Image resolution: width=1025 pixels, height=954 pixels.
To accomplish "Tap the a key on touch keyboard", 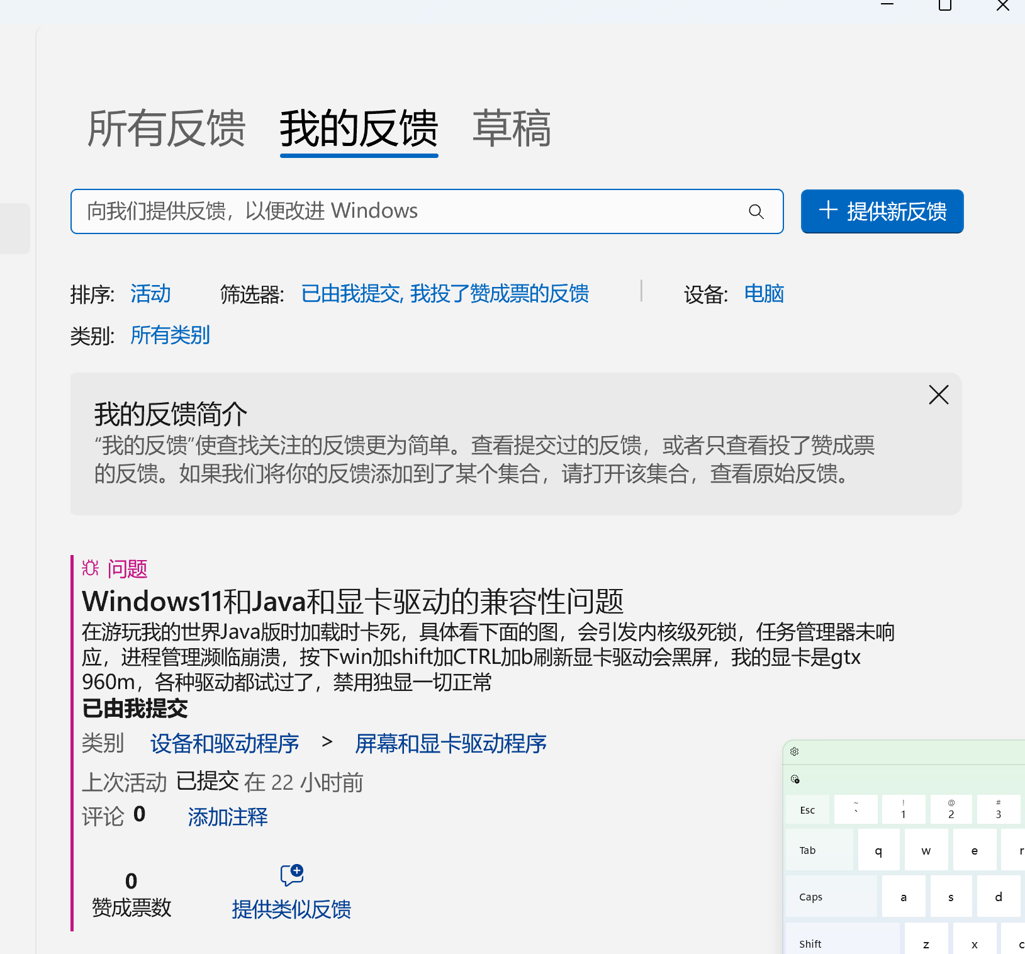I will [904, 897].
